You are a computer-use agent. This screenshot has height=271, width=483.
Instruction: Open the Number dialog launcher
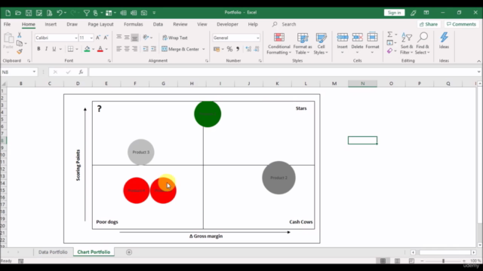(x=260, y=61)
